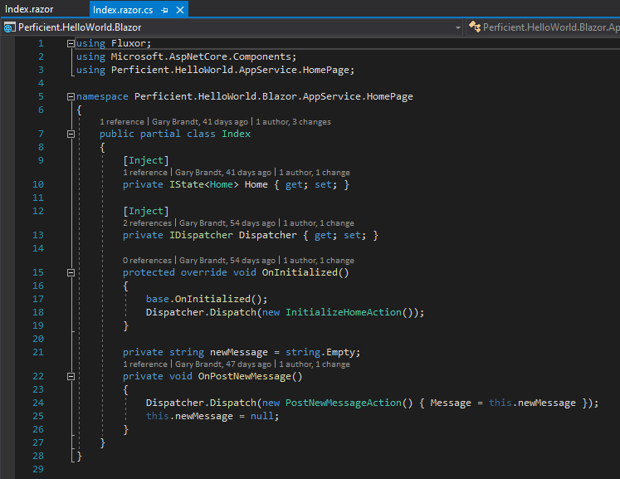Click 'InitializeHomeAction' on line 18
Viewport: 620px width, 479px height.
tap(344, 312)
